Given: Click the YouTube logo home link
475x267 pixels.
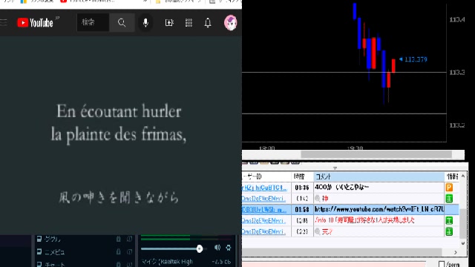Looking at the screenshot, I should [x=35, y=23].
